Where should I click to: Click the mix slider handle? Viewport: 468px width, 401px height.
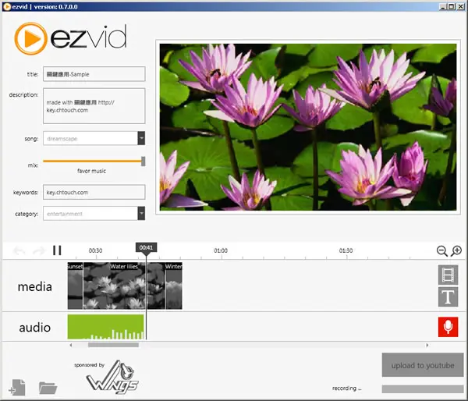[144, 161]
